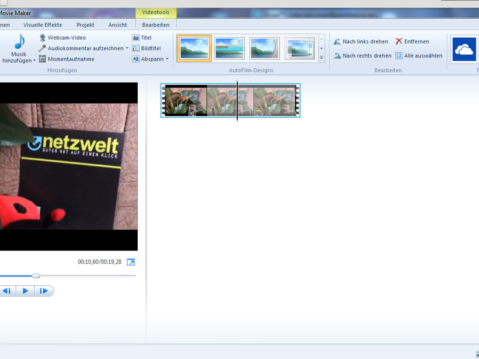Screen dimensions: 479x359
Task: Click Alle auswählen to select all
Action: 423,56
